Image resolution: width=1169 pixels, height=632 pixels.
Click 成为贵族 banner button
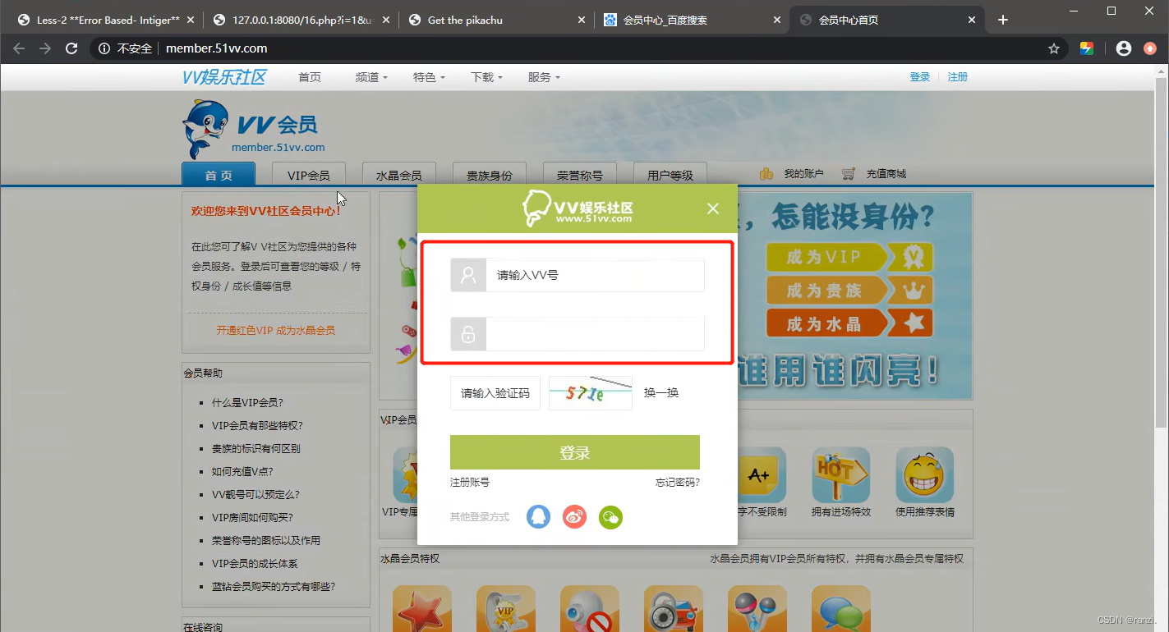click(x=849, y=290)
